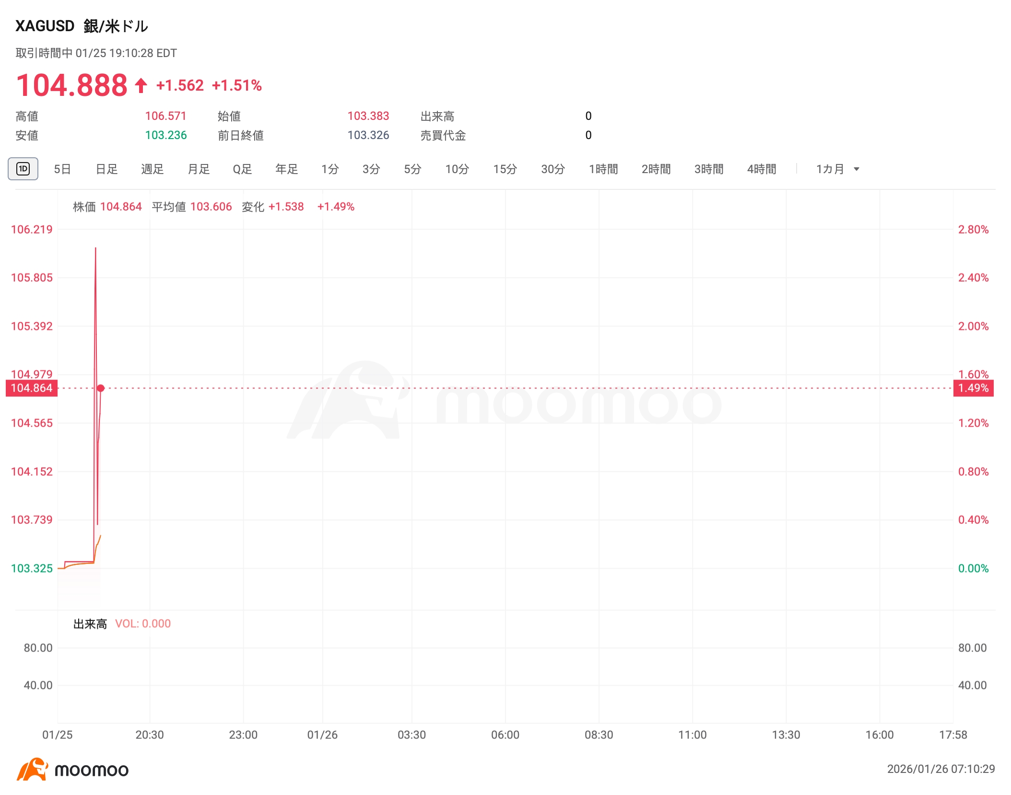The height and width of the screenshot is (795, 1011).
Task: Open the Q足 quarterly chart
Action: pos(242,169)
